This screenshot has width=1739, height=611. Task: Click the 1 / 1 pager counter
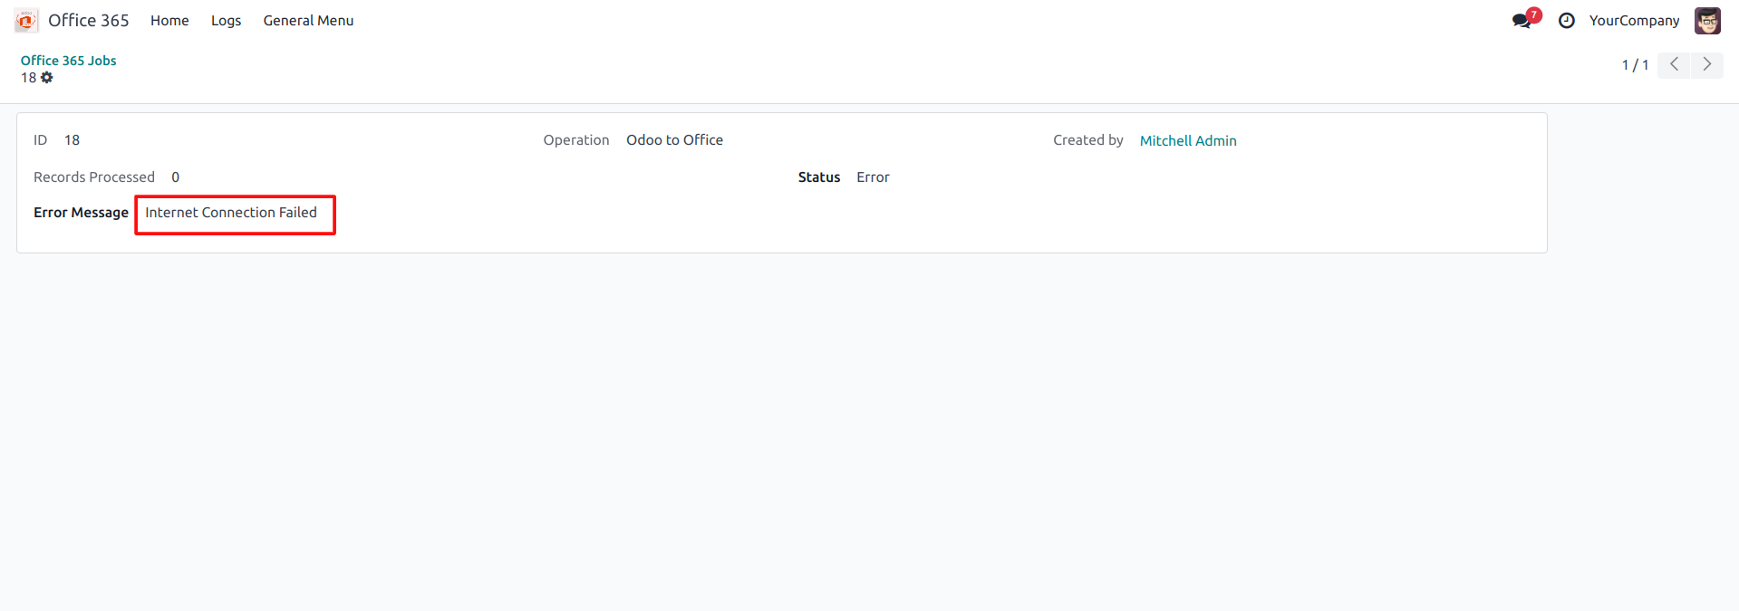(x=1635, y=65)
